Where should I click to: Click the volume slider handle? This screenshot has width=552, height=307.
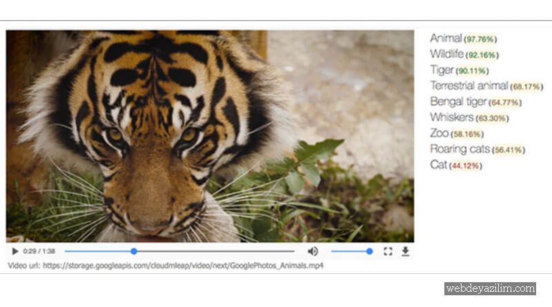(x=370, y=252)
